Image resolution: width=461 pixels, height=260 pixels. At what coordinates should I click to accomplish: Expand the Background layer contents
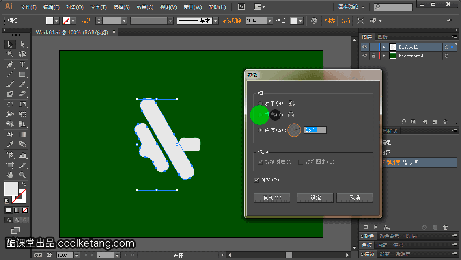pos(383,56)
